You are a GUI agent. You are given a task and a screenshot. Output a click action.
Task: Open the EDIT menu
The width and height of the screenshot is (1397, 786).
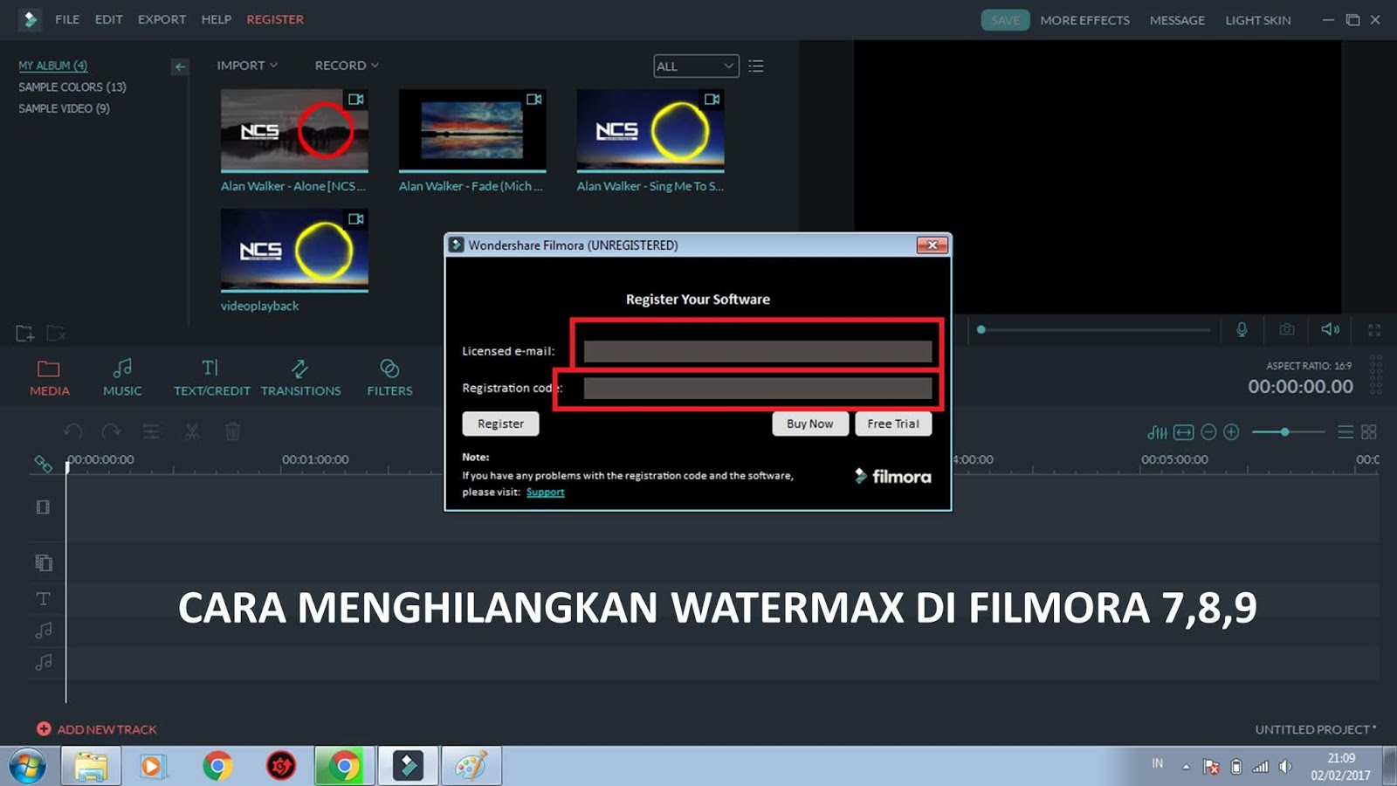[108, 19]
